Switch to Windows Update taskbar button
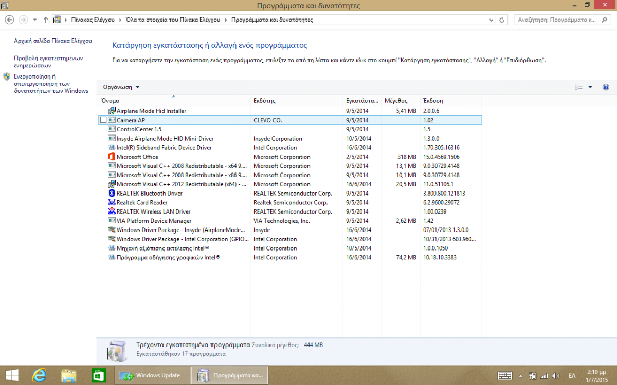 click(x=151, y=375)
